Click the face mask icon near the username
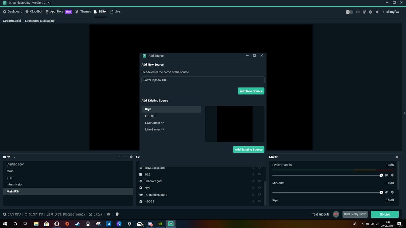The image size is (406, 228). (364, 11)
